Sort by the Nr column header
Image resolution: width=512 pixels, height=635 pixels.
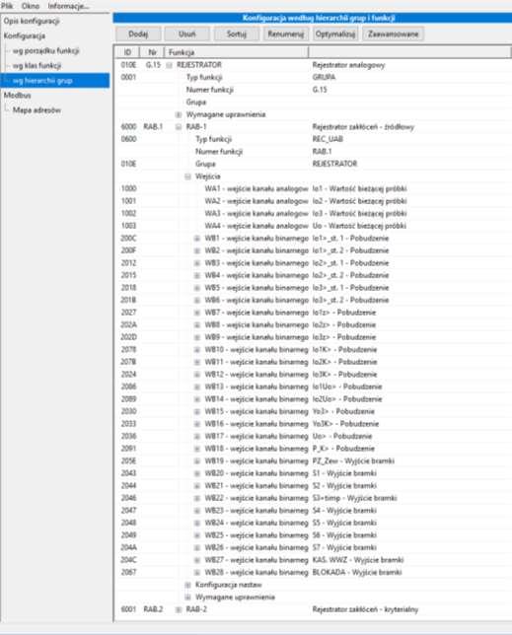[x=152, y=52]
